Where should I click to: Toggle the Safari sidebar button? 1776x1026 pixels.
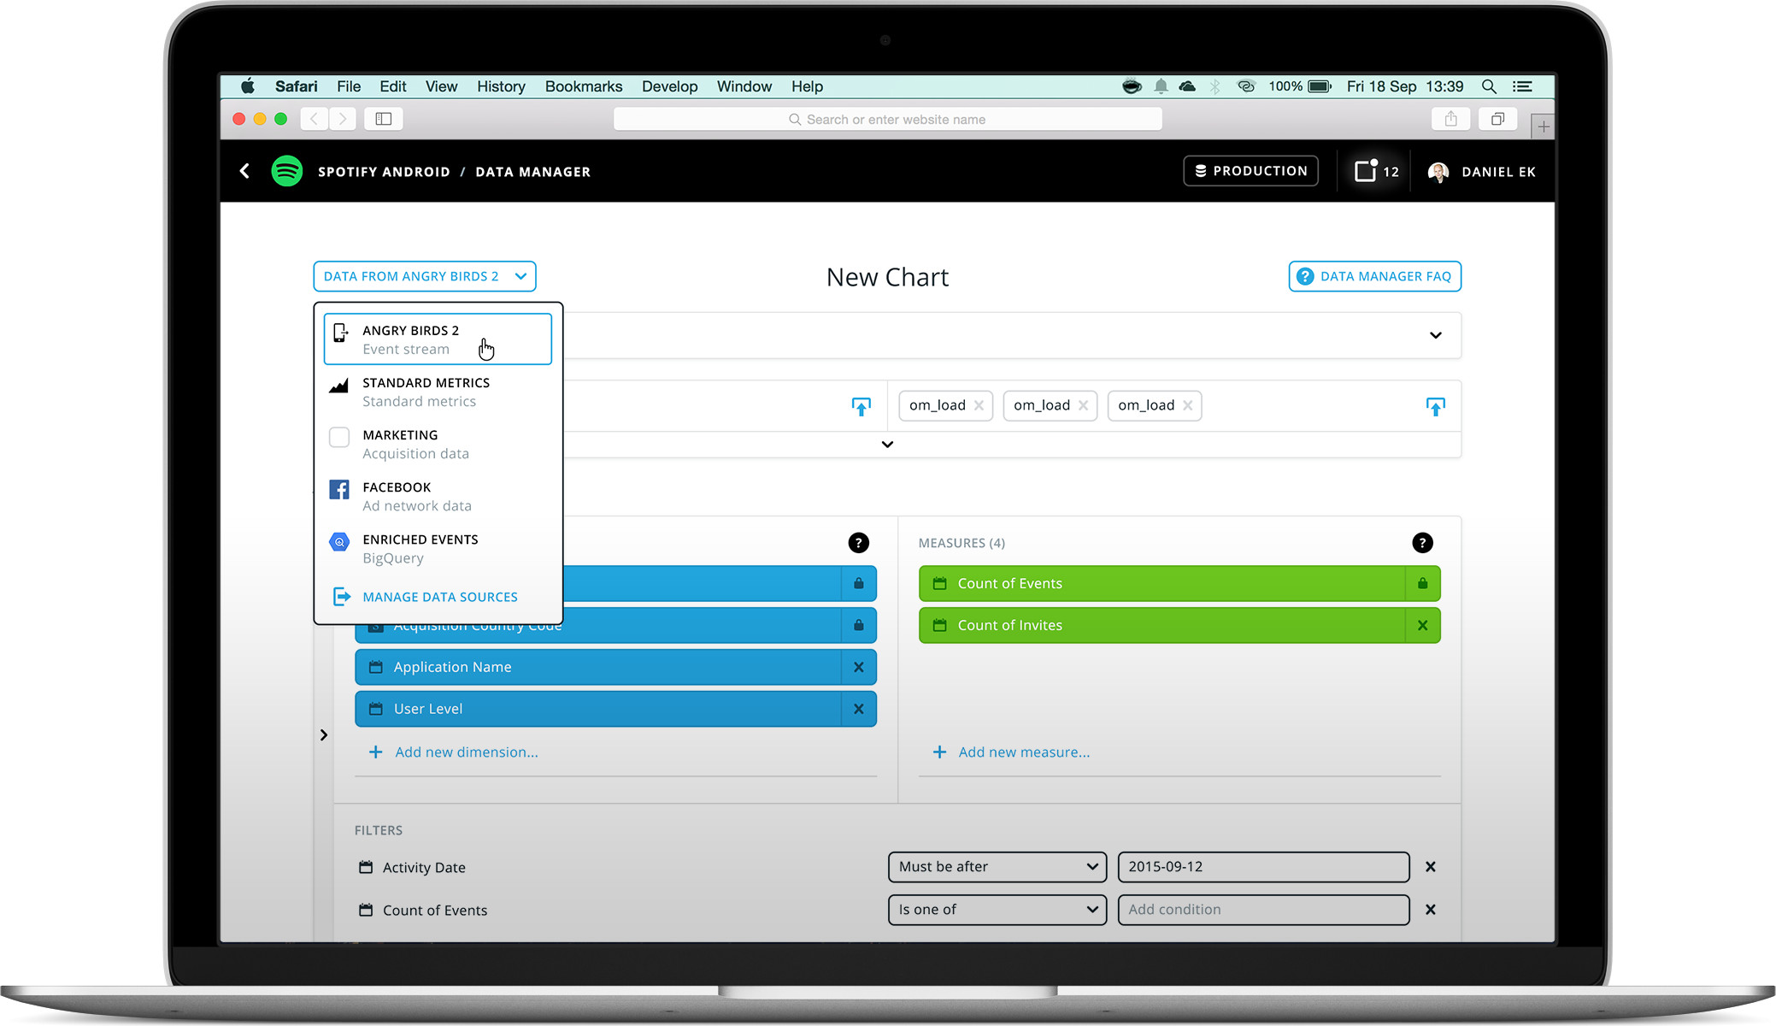[384, 119]
